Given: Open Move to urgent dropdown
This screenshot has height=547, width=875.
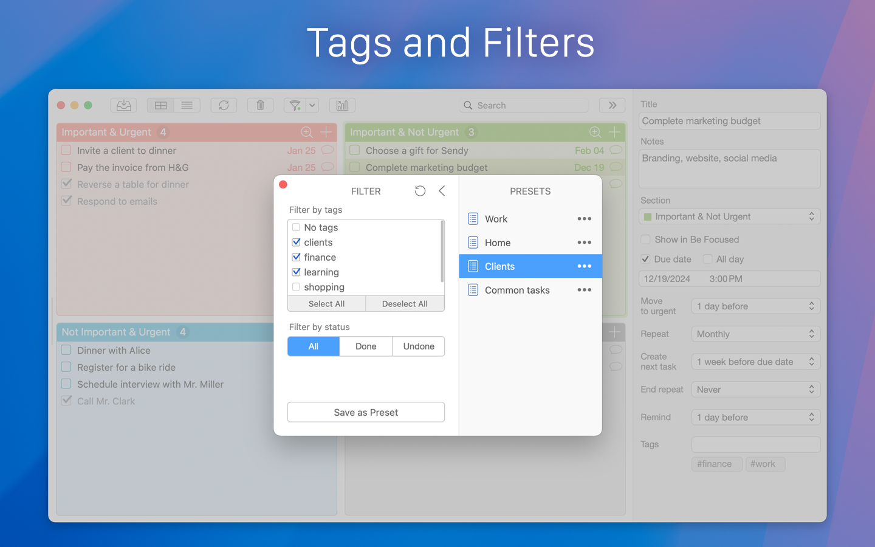Looking at the screenshot, I should [756, 306].
